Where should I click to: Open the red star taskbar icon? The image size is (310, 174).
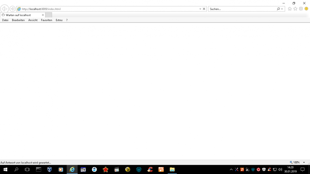pos(105,169)
